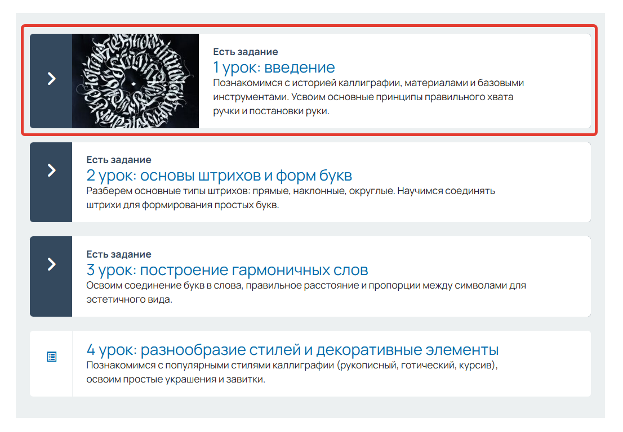
Task: Open '1 урок: введение'
Action: [x=273, y=67]
